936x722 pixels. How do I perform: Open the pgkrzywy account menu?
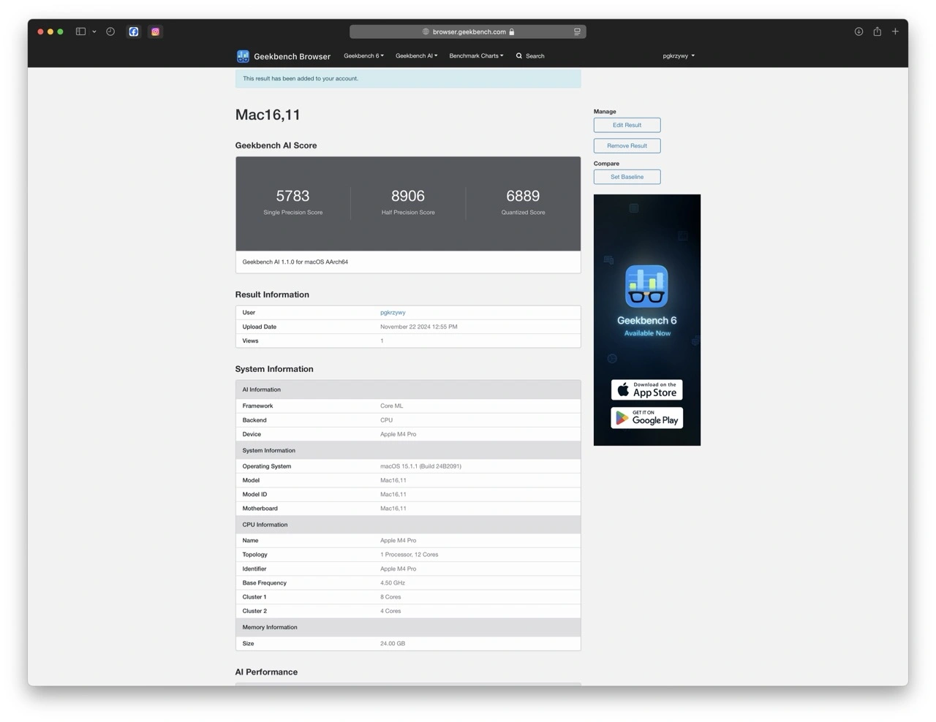pyautogui.click(x=679, y=56)
